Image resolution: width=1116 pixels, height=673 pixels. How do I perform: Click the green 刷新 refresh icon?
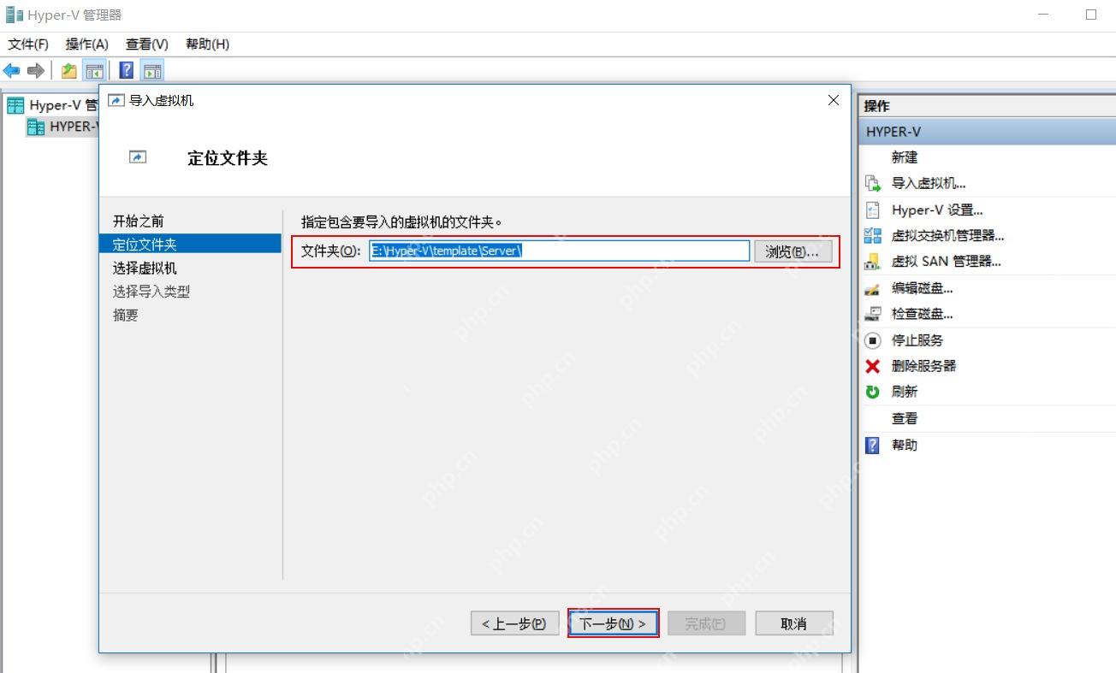click(873, 392)
